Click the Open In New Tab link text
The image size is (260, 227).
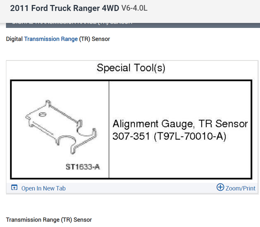point(43,188)
